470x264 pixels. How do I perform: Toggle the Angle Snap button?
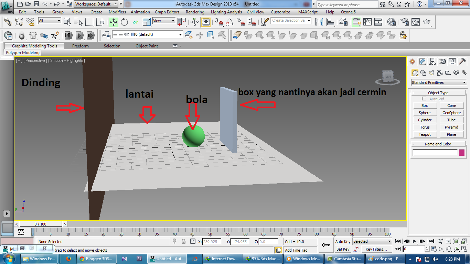(230, 22)
